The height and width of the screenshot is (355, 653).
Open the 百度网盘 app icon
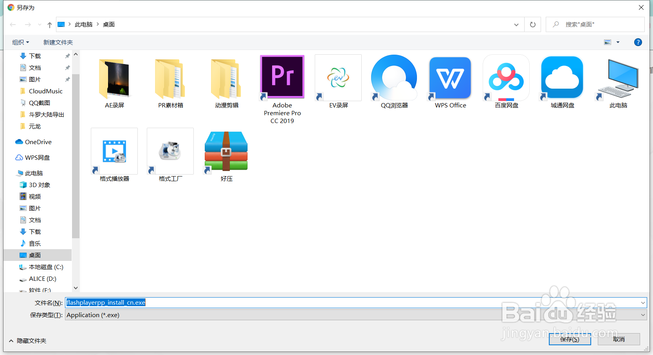coord(506,78)
